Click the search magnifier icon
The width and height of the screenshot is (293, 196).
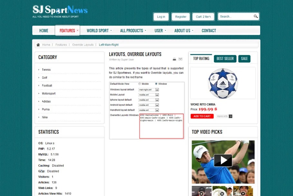[x=256, y=16]
